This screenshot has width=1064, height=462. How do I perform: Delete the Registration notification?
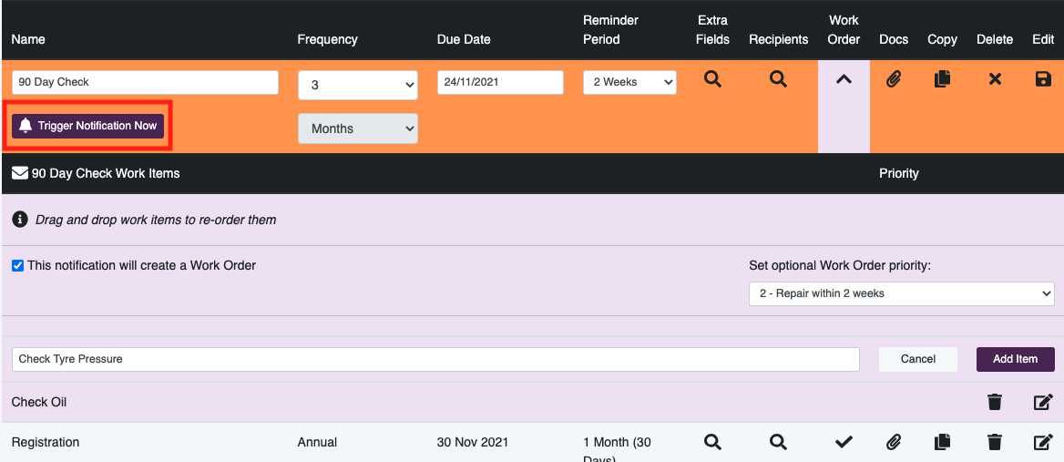(x=995, y=442)
